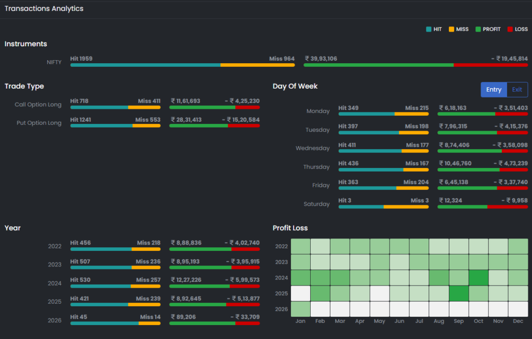Click the NIFTY hit/miss bar

click(x=182, y=65)
